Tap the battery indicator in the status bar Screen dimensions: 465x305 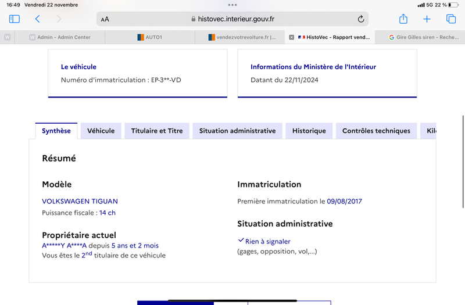tap(453, 5)
